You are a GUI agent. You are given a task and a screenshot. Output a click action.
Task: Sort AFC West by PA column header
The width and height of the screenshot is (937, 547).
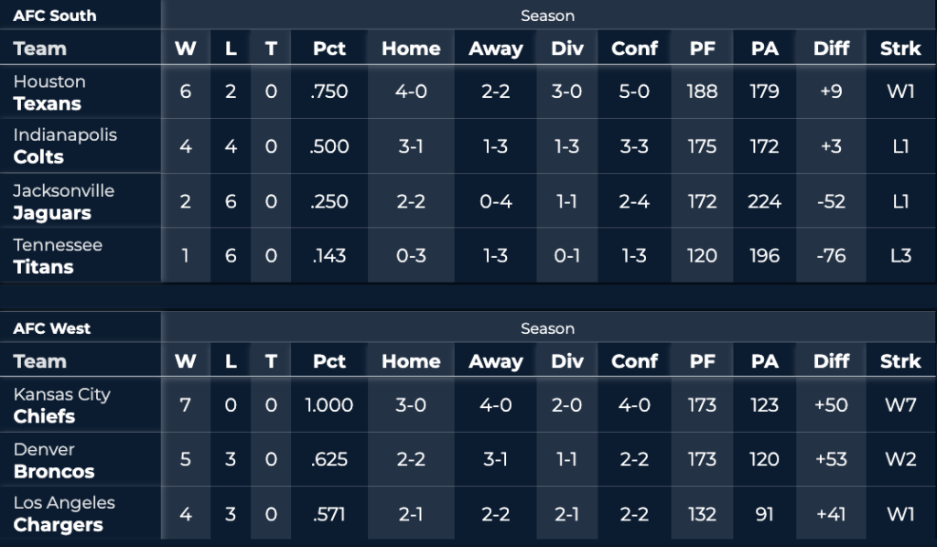click(x=764, y=361)
